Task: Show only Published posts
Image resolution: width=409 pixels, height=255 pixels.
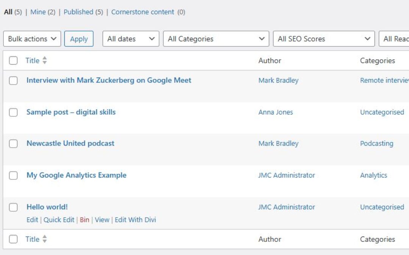Action: [x=78, y=12]
